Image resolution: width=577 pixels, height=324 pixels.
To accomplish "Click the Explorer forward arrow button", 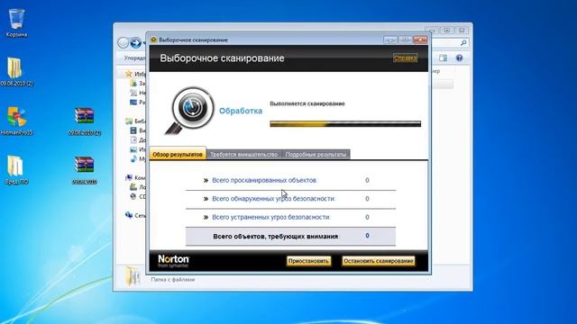I will (135, 43).
